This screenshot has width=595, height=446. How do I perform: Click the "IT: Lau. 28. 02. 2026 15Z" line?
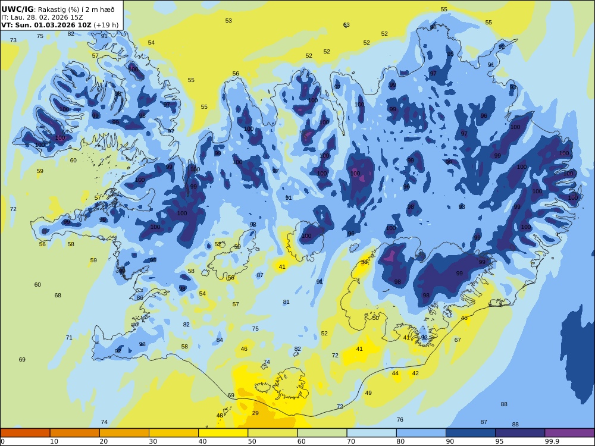(x=42, y=17)
